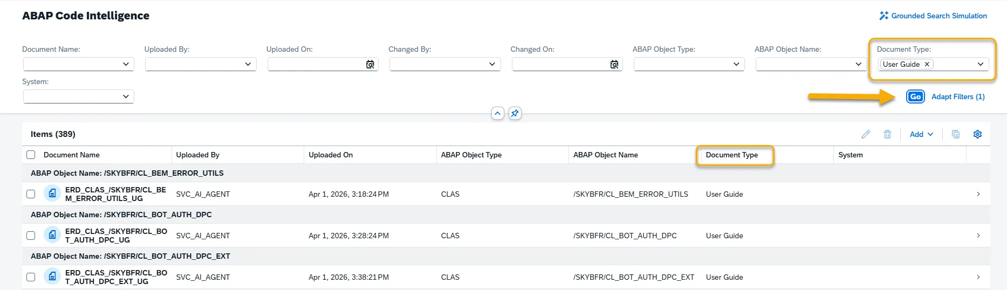Click the Document Name column header
The width and height of the screenshot is (1007, 290).
pyautogui.click(x=72, y=155)
